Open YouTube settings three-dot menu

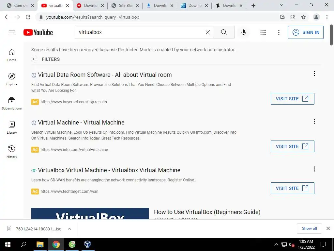279,32
